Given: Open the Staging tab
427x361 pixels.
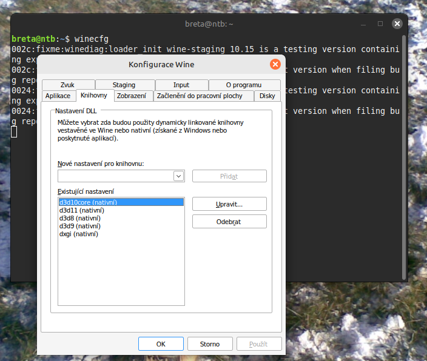Looking at the screenshot, I should point(124,85).
